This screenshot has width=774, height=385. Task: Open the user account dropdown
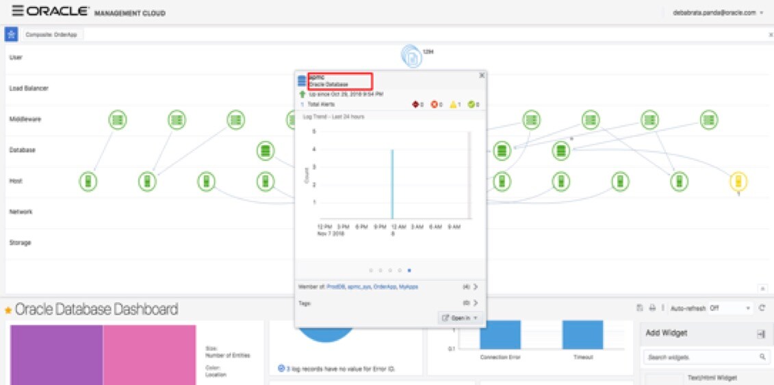[718, 13]
